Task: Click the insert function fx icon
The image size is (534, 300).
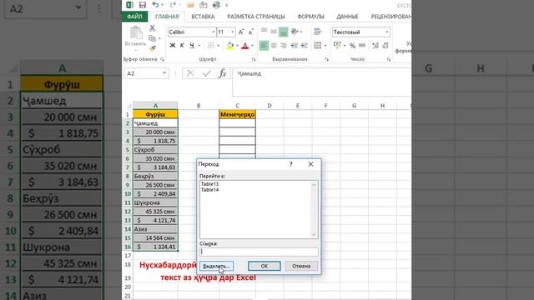Action: (223, 73)
